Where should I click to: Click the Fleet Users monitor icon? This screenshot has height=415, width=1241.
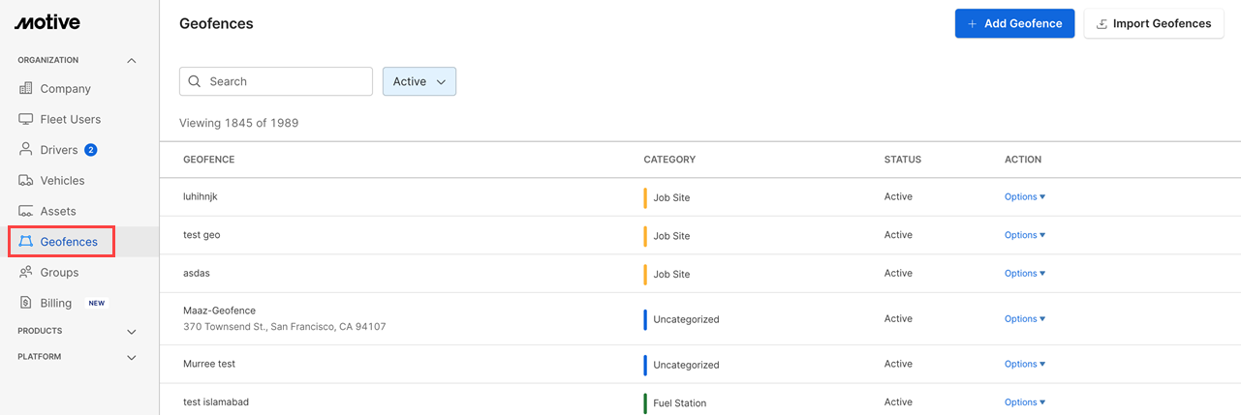[x=26, y=119]
